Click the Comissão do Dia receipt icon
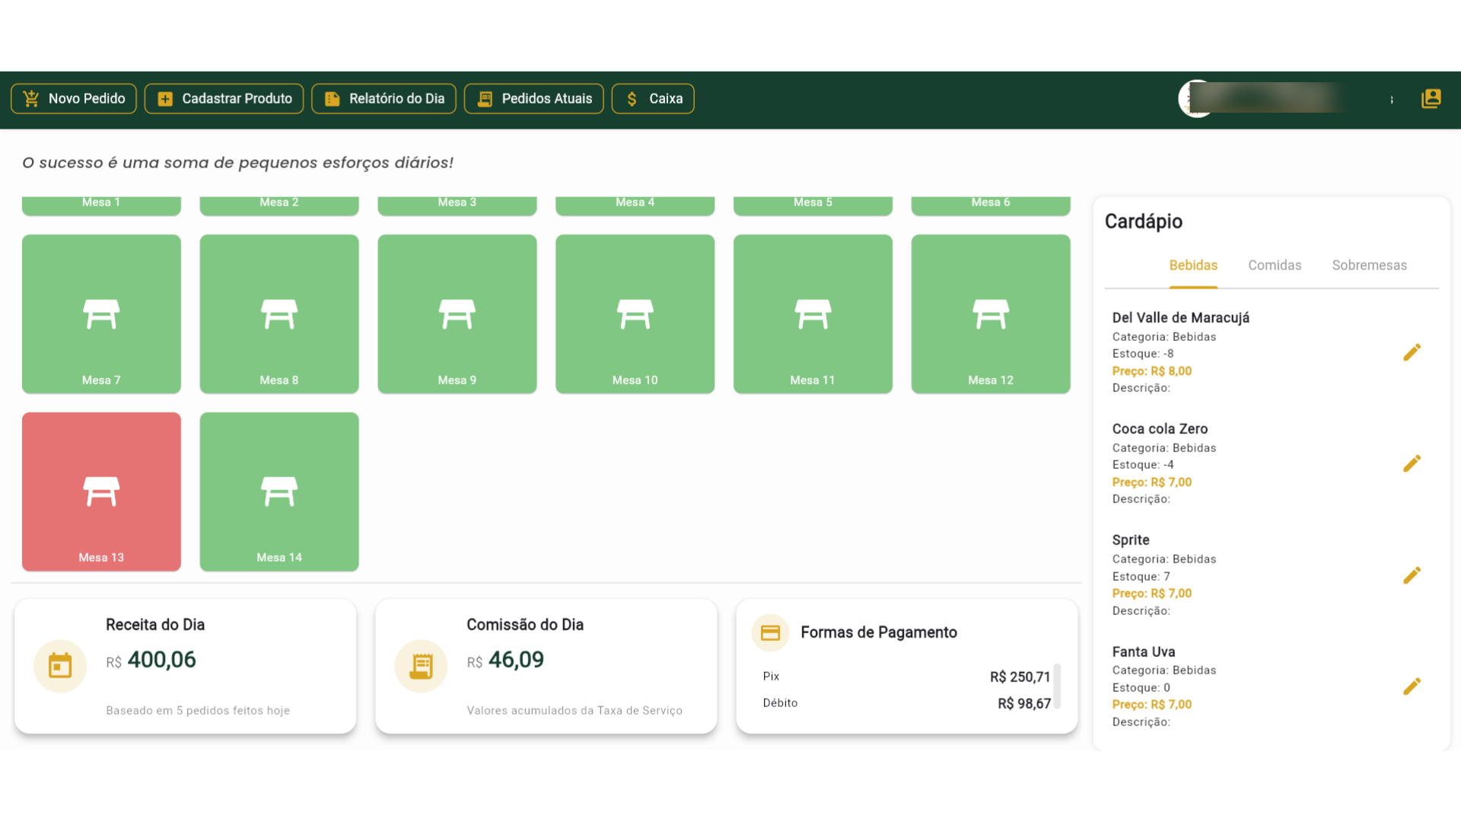Viewport: 1461px width, 822px height. coord(421,666)
